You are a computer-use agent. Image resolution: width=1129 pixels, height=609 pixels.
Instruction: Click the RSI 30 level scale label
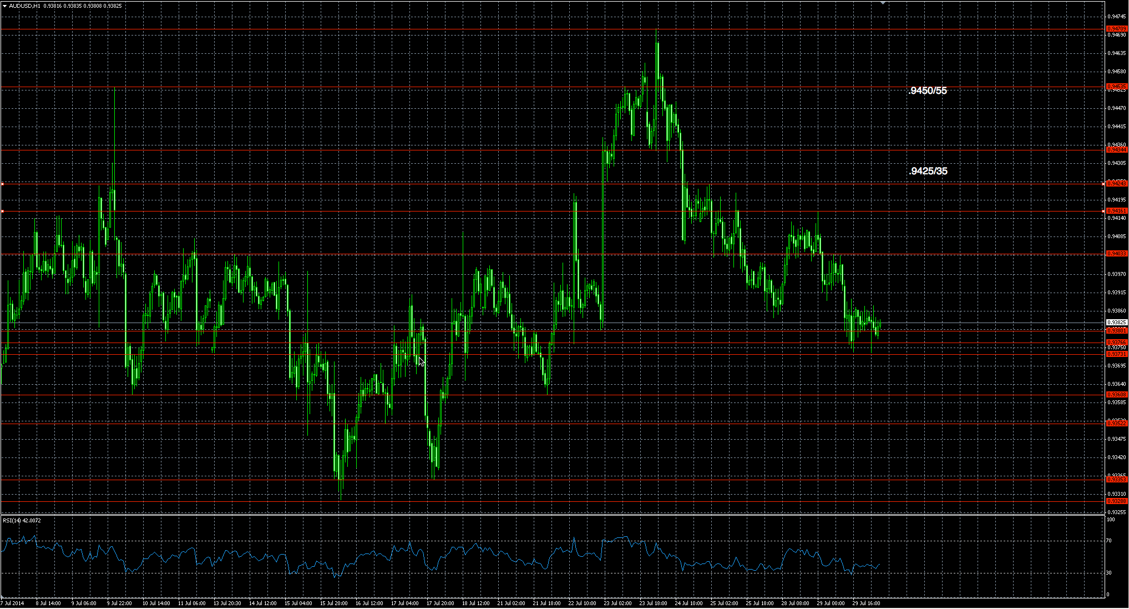(x=1108, y=573)
